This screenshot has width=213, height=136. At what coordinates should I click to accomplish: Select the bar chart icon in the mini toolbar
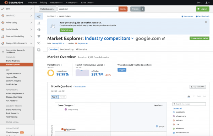[x=39, y=23]
